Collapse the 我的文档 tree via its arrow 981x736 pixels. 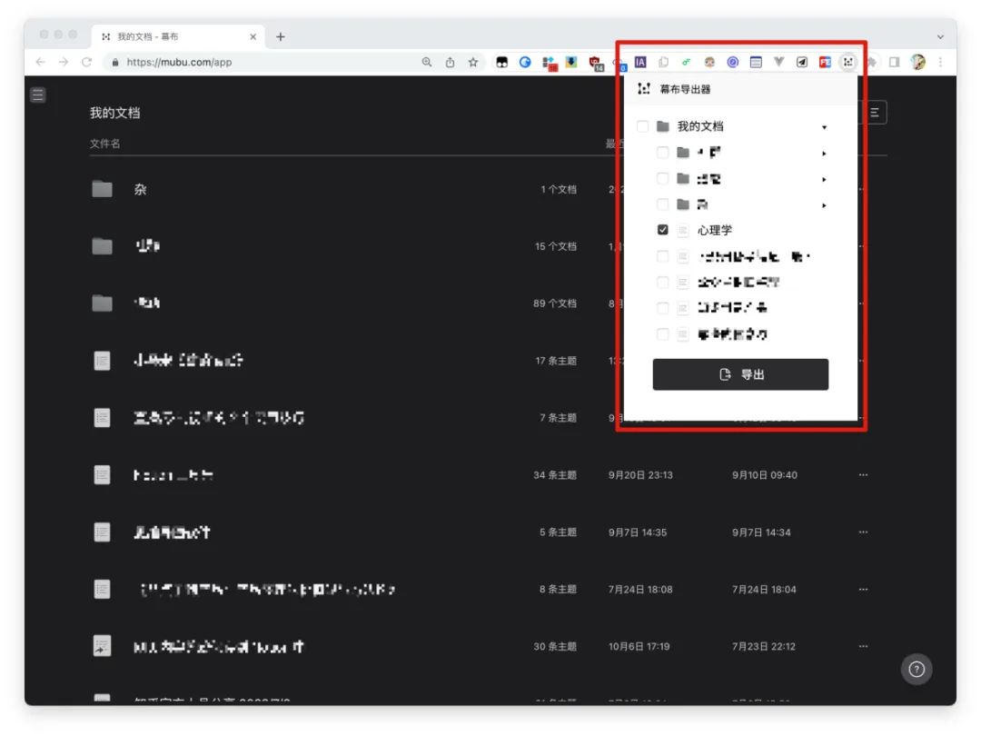pos(824,126)
